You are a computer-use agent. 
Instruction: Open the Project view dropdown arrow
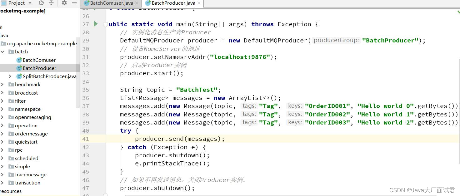click(x=30, y=3)
